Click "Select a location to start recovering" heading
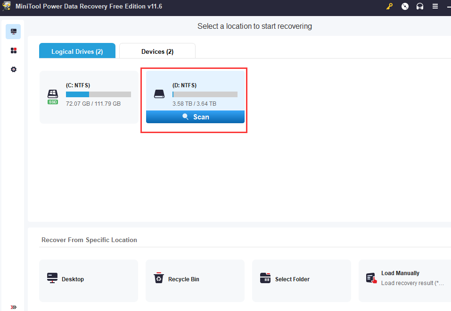Image resolution: width=451 pixels, height=311 pixels. tap(254, 26)
